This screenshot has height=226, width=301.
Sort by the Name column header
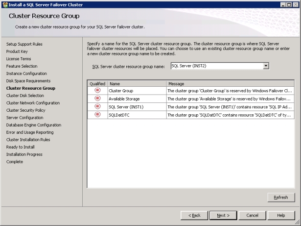(x=137, y=84)
